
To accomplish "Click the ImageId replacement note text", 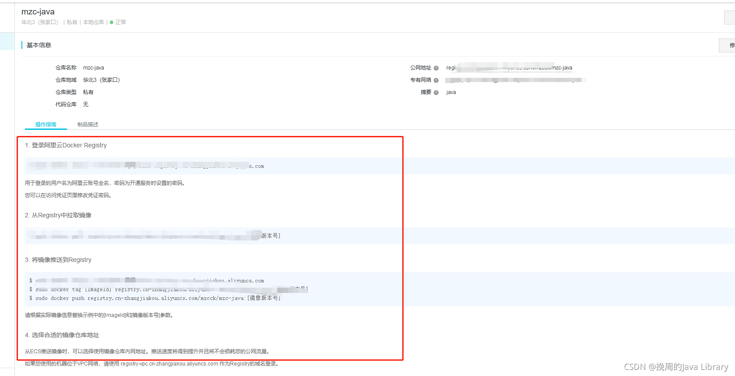I will pos(100,315).
